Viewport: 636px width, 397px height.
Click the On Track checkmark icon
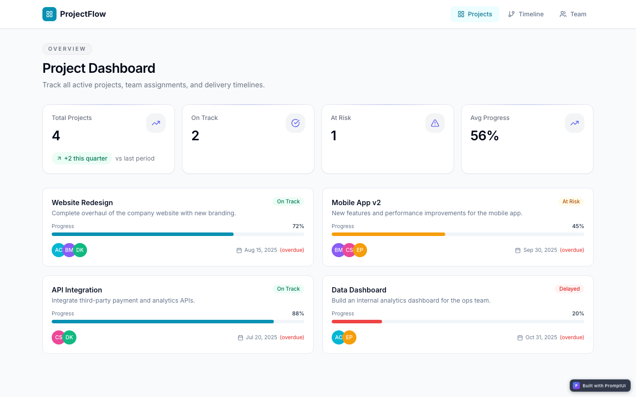pyautogui.click(x=295, y=123)
